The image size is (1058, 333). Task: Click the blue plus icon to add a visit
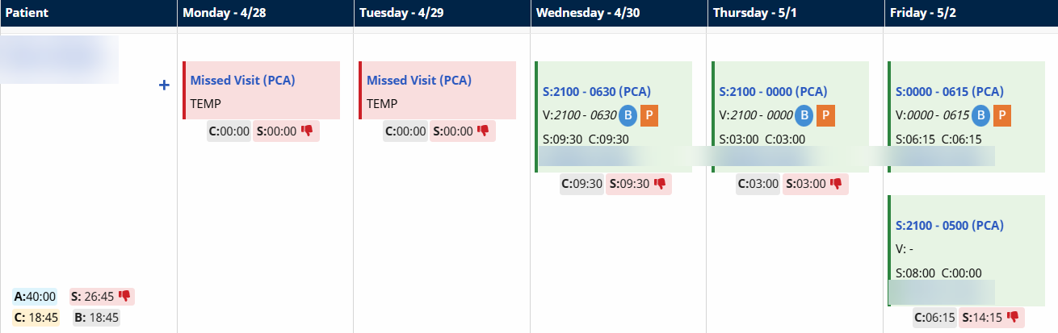click(x=164, y=85)
